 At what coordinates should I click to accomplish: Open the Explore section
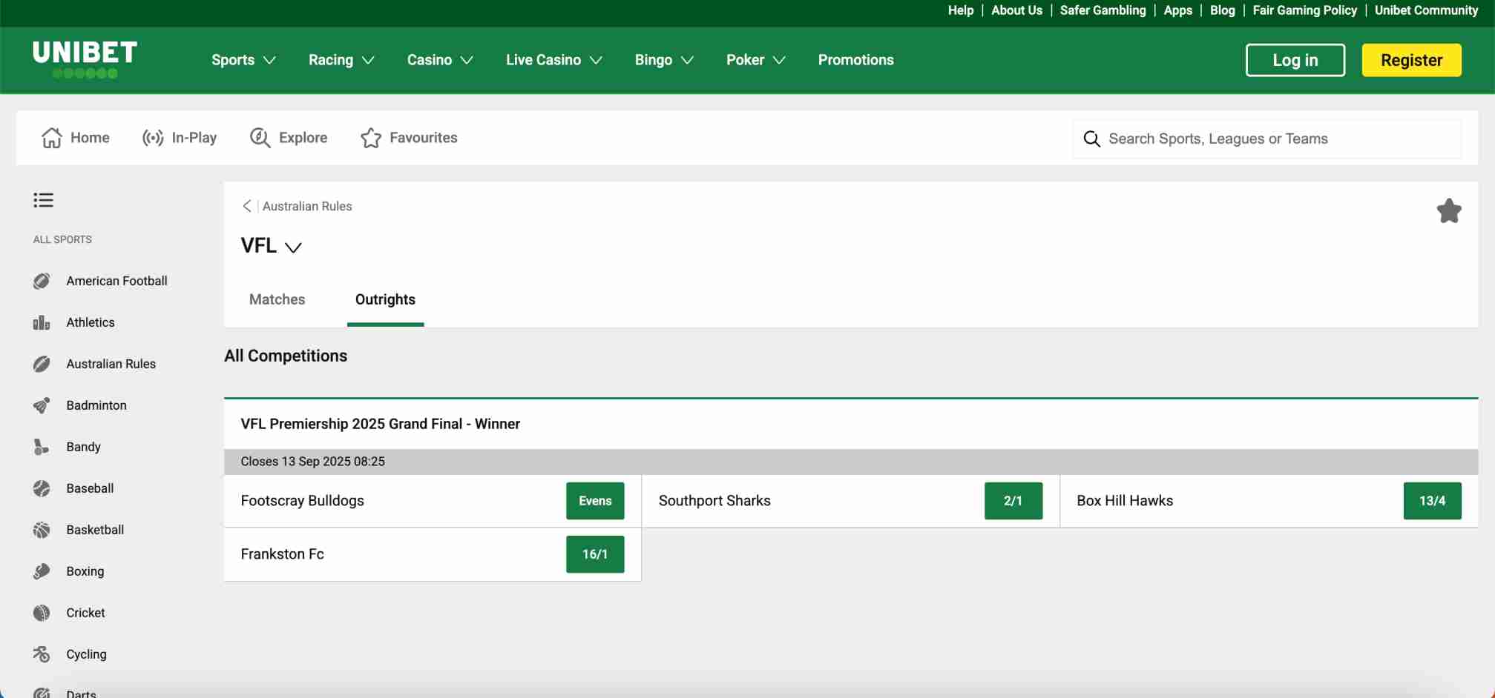coord(289,138)
